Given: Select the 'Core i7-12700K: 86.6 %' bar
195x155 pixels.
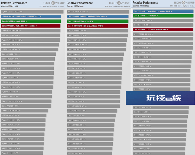Looking at the screenshot, I should (x=93, y=92).
